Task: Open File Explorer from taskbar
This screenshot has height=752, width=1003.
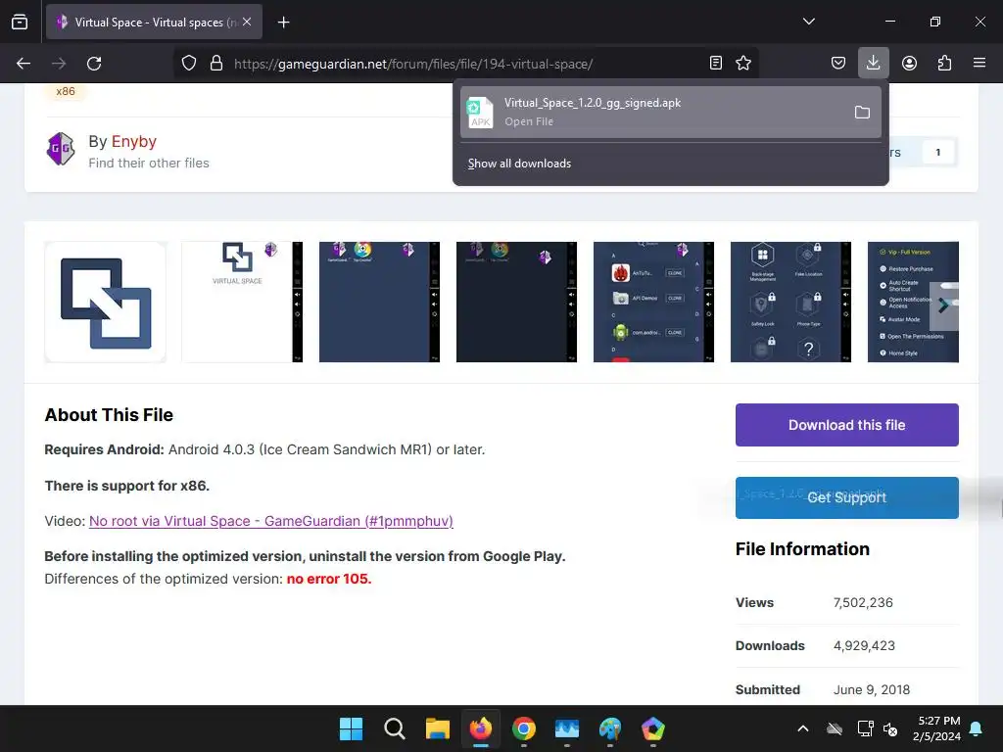Action: 438,728
